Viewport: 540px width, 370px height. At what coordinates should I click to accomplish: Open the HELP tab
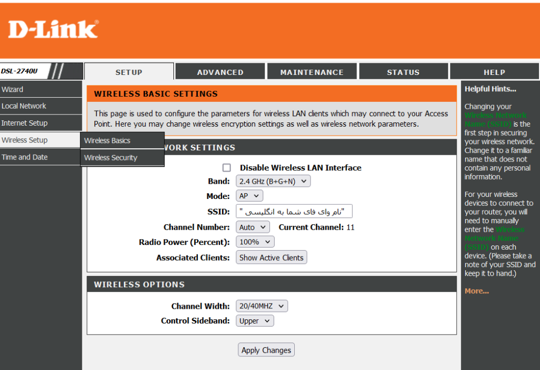[494, 72]
